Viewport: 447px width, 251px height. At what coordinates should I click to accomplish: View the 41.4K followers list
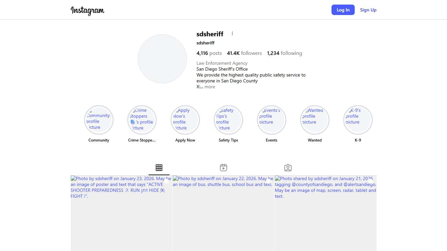click(x=244, y=53)
